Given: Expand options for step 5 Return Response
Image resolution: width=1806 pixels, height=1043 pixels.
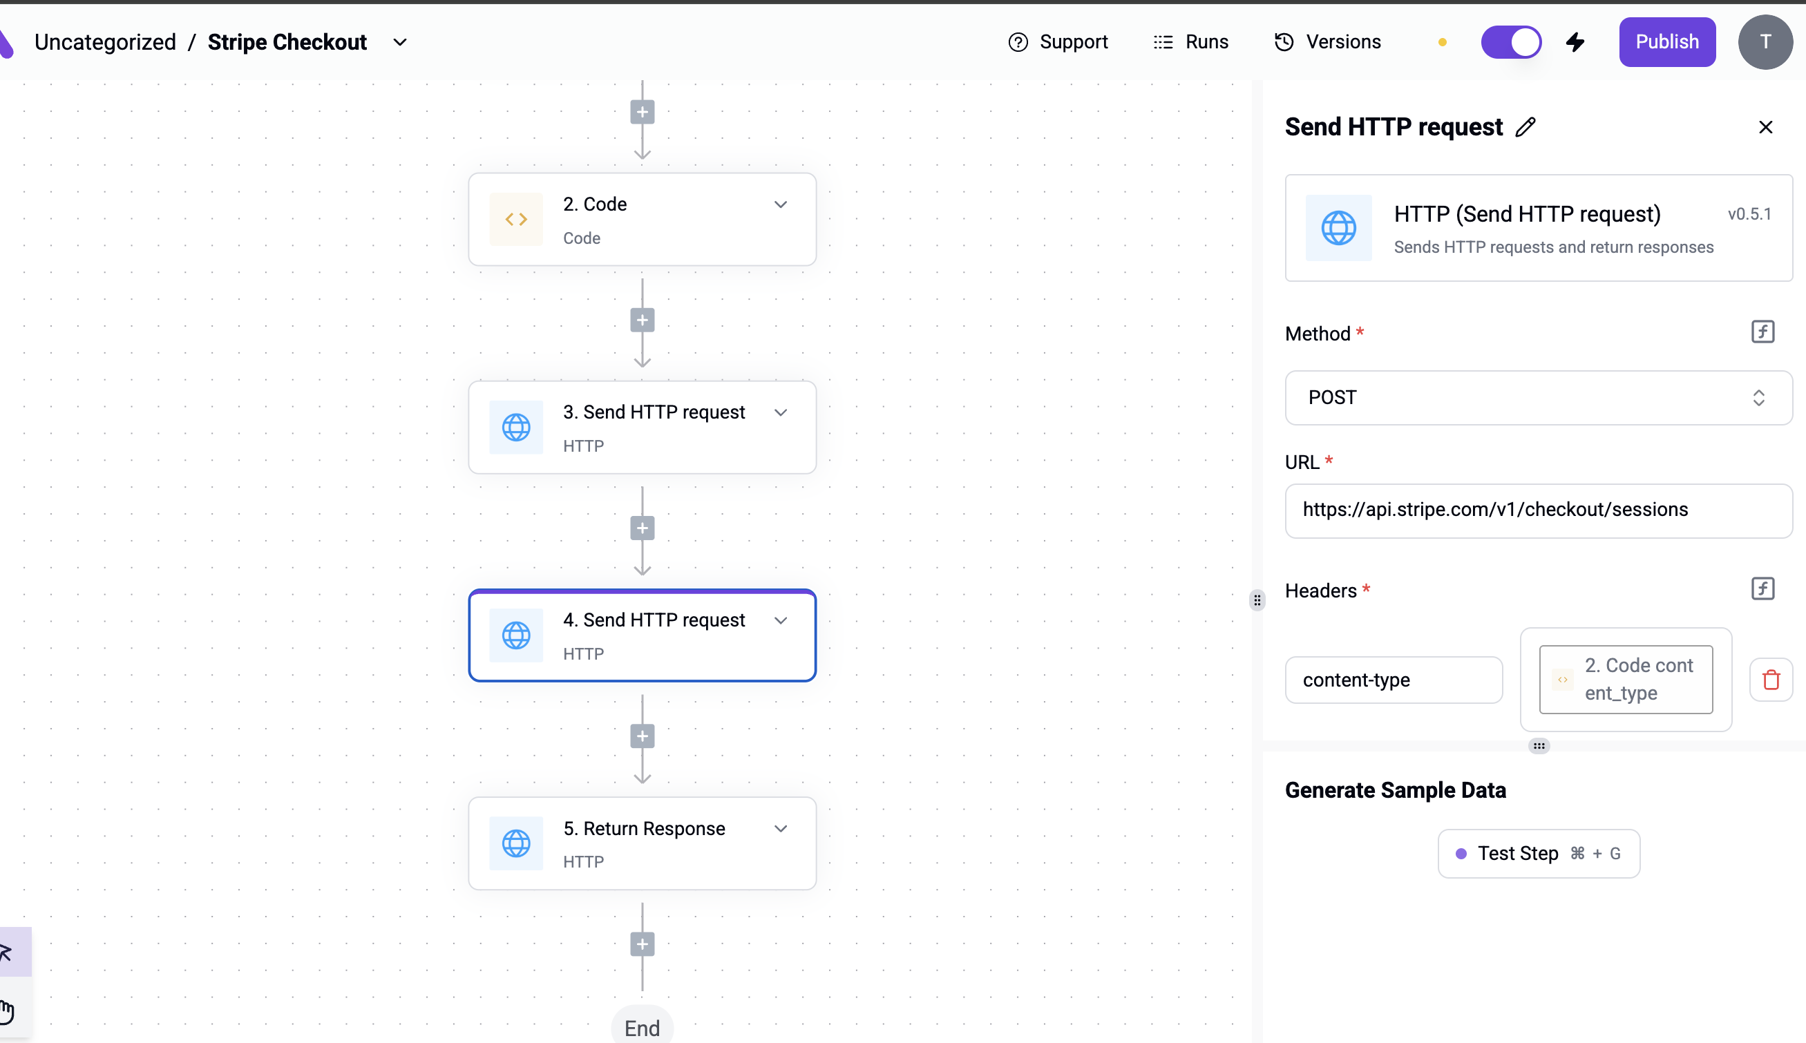Looking at the screenshot, I should pos(780,829).
